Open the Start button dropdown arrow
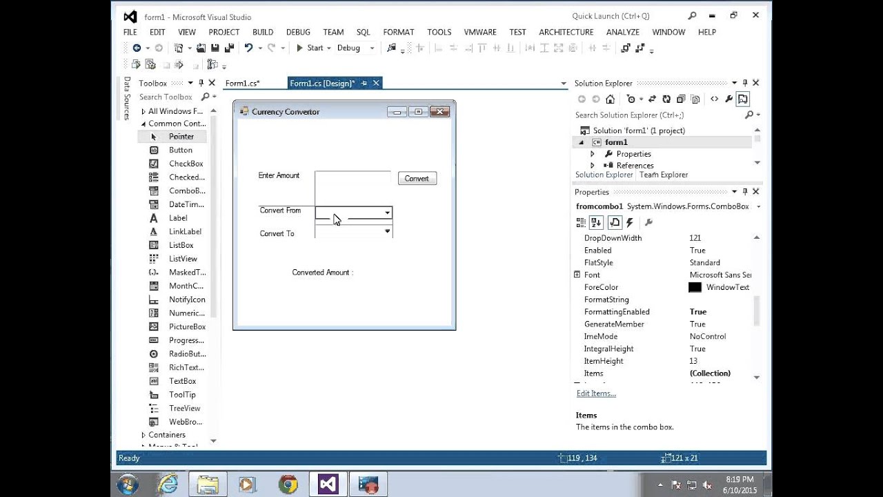This screenshot has width=883, height=497. point(328,48)
